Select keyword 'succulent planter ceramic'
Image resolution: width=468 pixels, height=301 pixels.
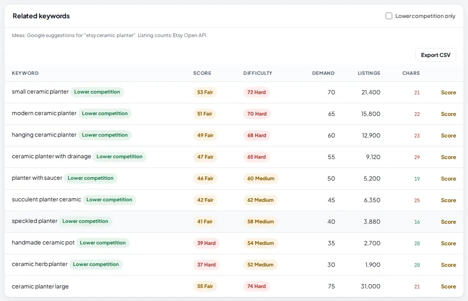coord(46,199)
